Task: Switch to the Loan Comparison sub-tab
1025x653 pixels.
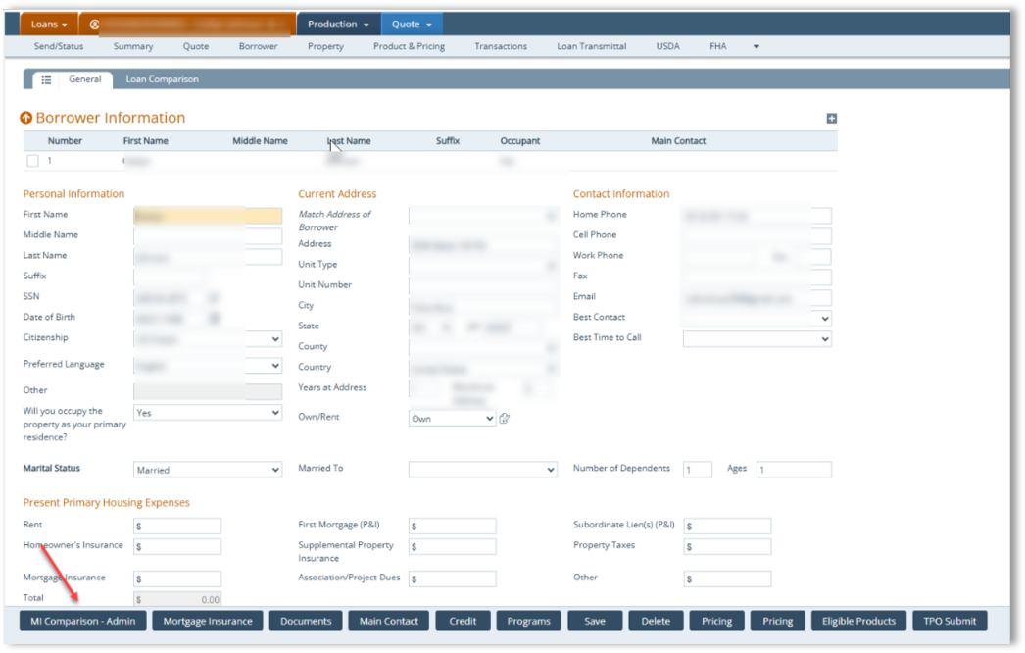Action: (x=162, y=79)
